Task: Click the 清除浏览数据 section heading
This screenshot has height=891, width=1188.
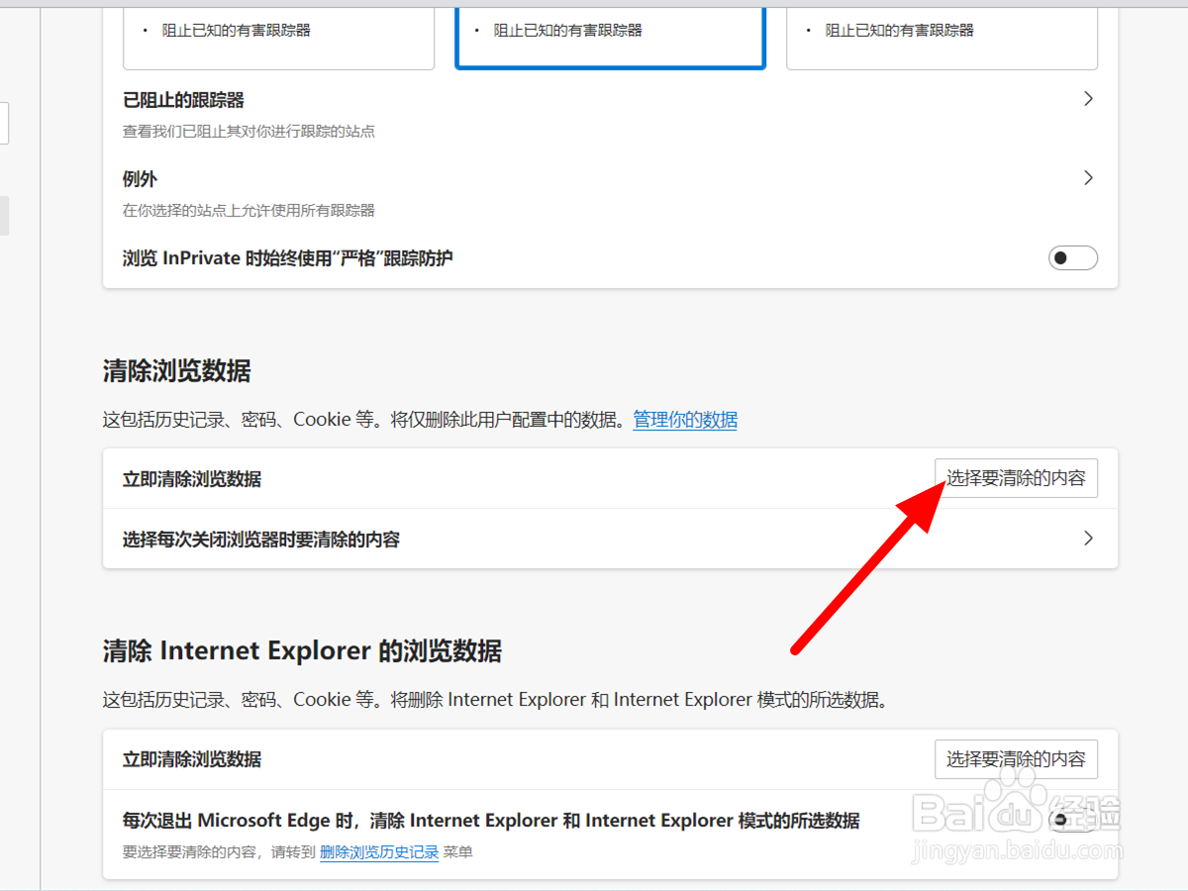Action: [177, 371]
